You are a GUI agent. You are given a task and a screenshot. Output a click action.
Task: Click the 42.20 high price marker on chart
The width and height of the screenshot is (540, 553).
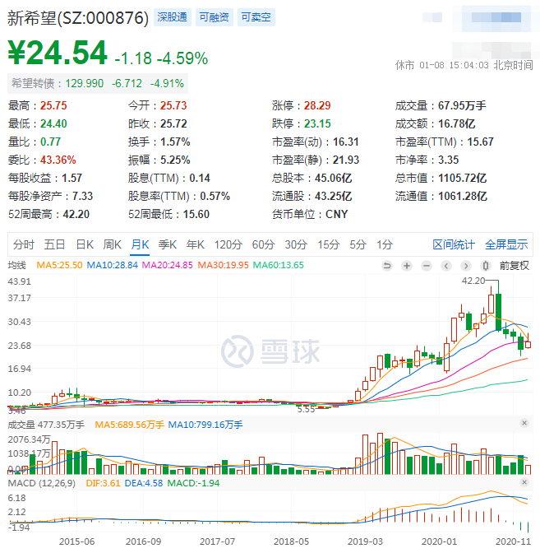(x=473, y=281)
